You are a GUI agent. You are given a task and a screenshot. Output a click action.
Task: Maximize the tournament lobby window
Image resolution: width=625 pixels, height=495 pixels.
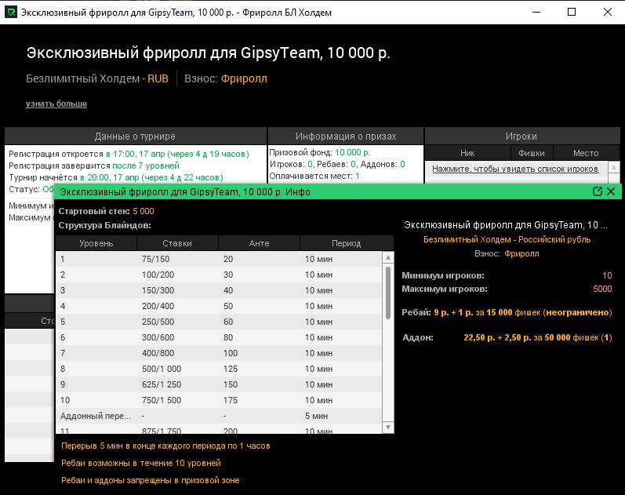pyautogui.click(x=572, y=12)
